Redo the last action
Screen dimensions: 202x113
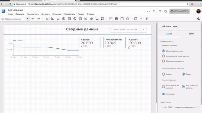[39, 19]
